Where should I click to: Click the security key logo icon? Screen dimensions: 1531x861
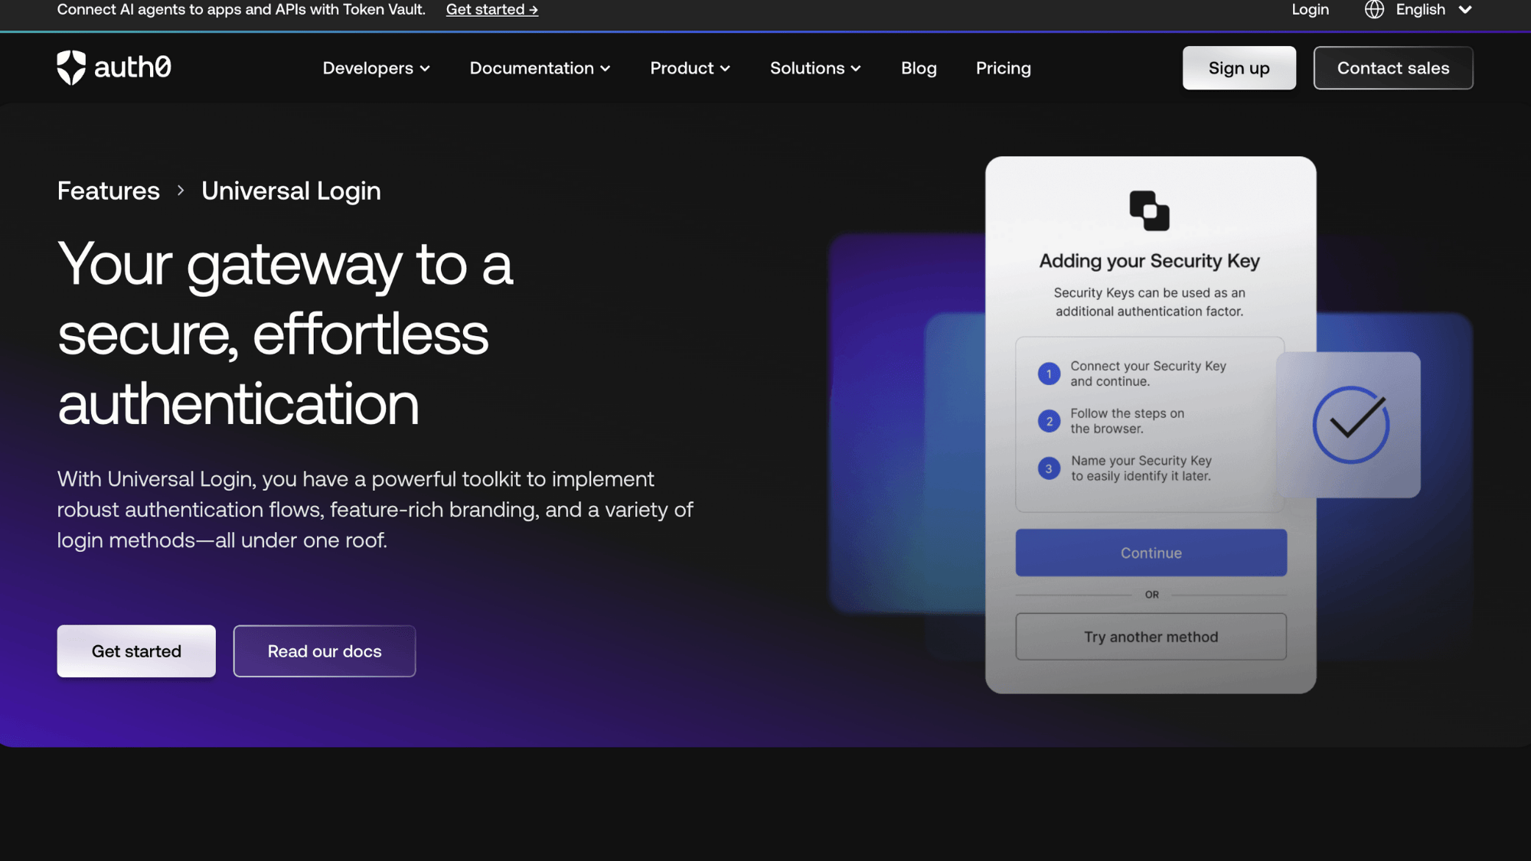pos(1149,210)
